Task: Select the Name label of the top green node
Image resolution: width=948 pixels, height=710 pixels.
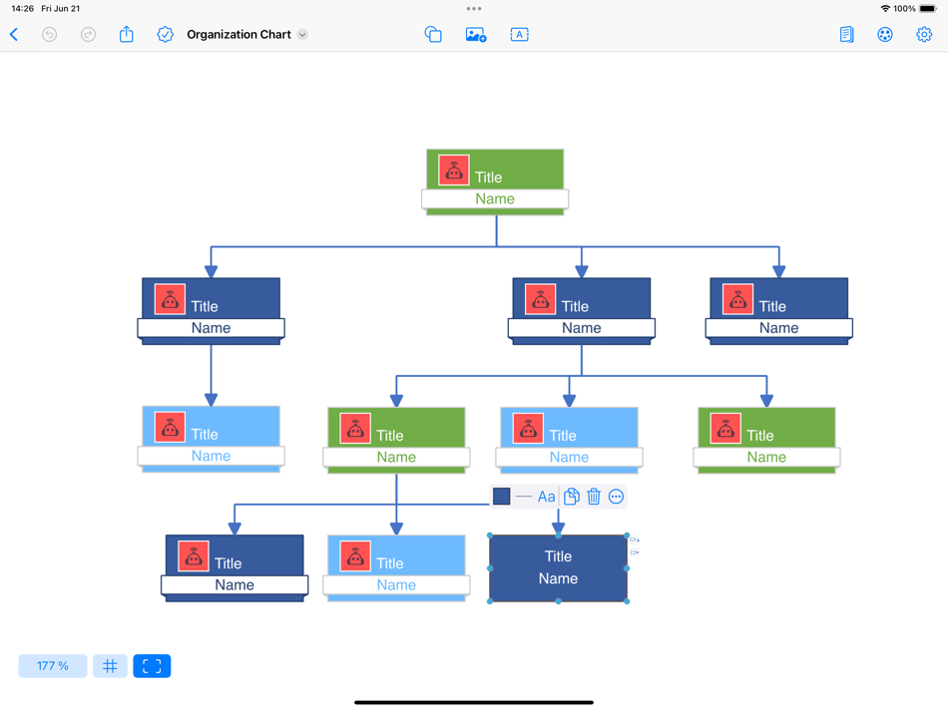Action: [495, 198]
